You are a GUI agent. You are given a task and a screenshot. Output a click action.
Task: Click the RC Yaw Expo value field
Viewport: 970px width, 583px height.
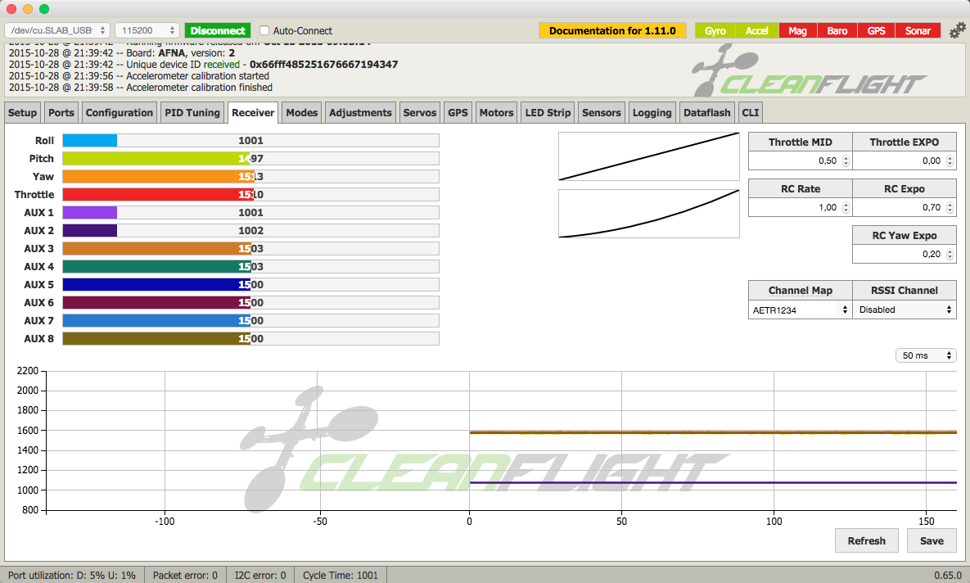(904, 255)
